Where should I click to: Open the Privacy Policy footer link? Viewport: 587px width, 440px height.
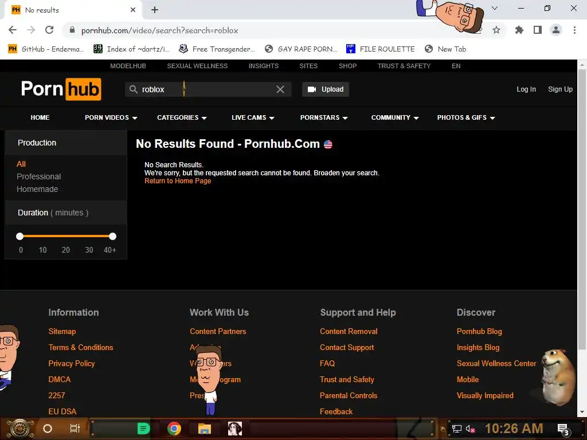coord(72,364)
